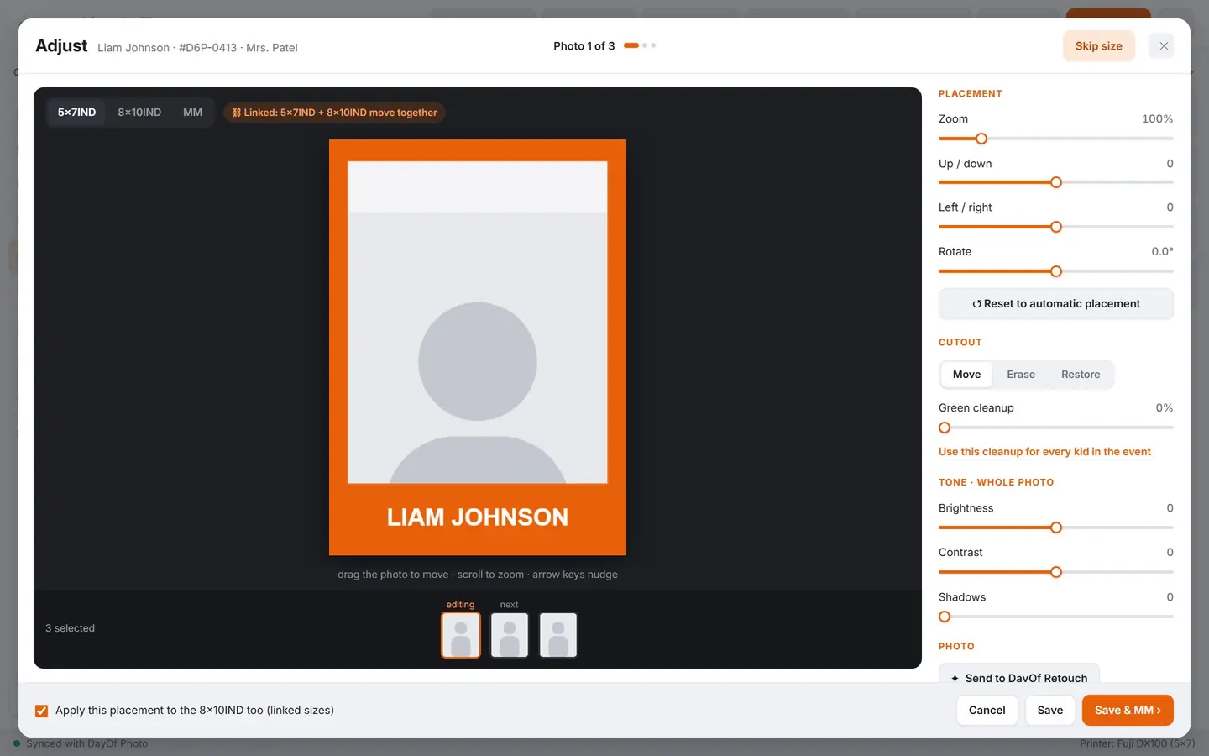
Task: Click the Send to DavOf Retouch sparkle icon
Action: [955, 679]
